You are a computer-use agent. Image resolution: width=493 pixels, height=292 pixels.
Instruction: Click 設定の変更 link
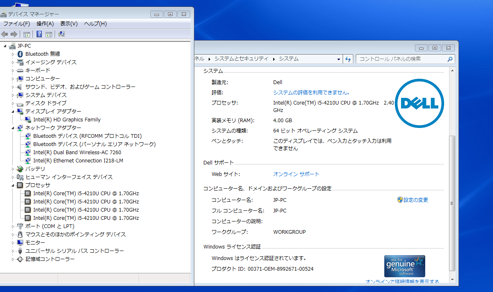point(416,200)
